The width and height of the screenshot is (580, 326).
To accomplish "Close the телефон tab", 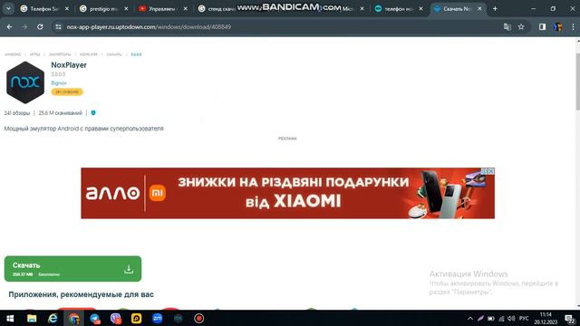I will [420, 8].
